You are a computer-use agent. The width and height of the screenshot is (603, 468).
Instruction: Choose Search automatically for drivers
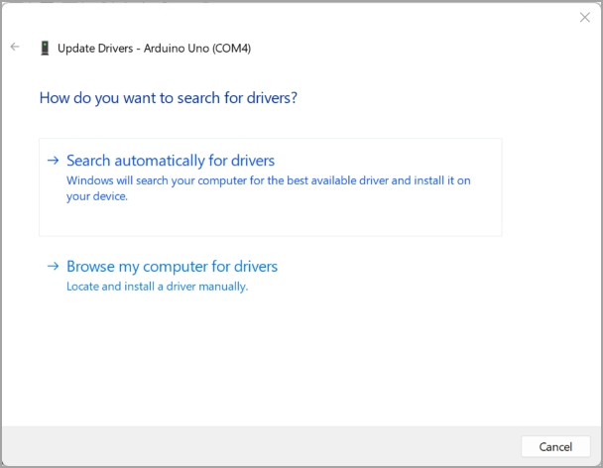pyautogui.click(x=170, y=161)
